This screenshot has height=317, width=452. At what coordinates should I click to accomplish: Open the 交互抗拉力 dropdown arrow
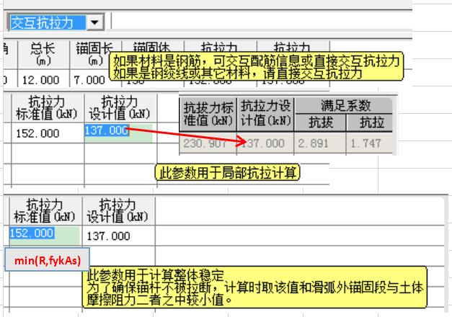(95, 22)
